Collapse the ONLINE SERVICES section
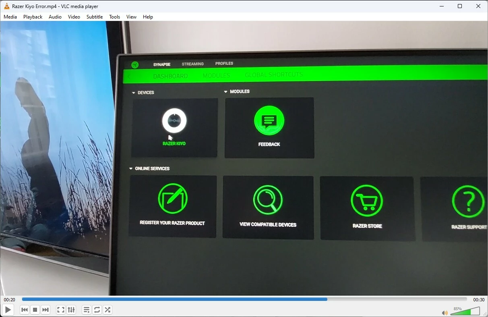This screenshot has height=317, width=488. point(149,168)
